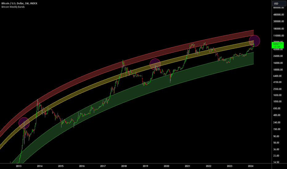Image resolution: width=287 pixels, height=169 pixels.
Task: Click the 2023 label on the time axis
Action: pos(229,166)
